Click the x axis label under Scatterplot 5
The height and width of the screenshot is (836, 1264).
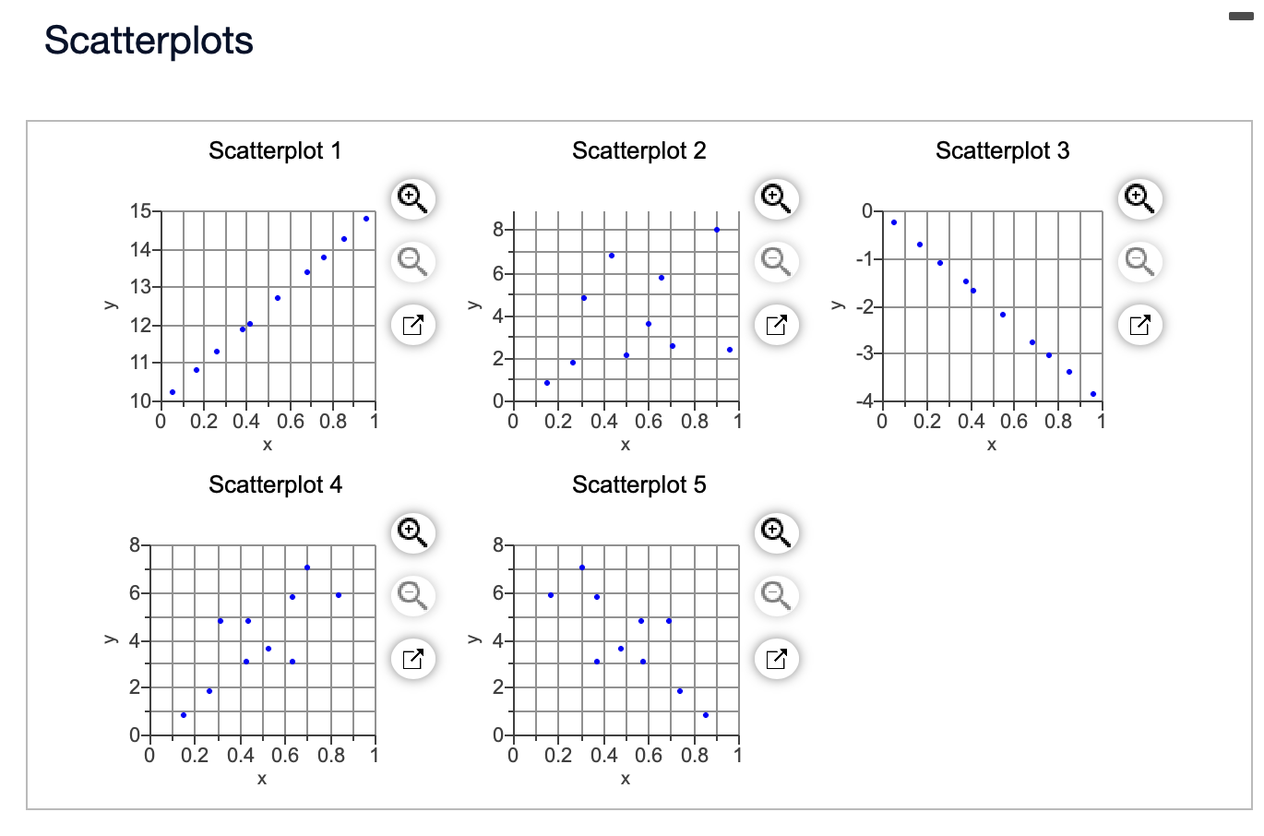[x=626, y=778]
